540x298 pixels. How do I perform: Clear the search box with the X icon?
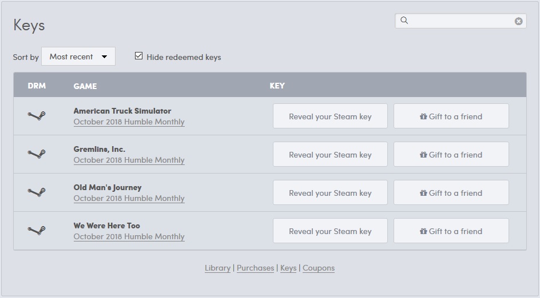point(518,21)
